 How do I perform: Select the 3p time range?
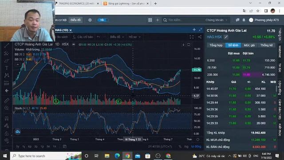point(36,147)
